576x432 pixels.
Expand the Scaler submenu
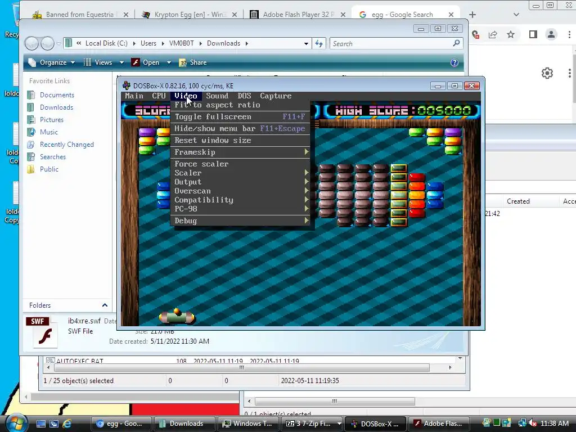(x=240, y=173)
